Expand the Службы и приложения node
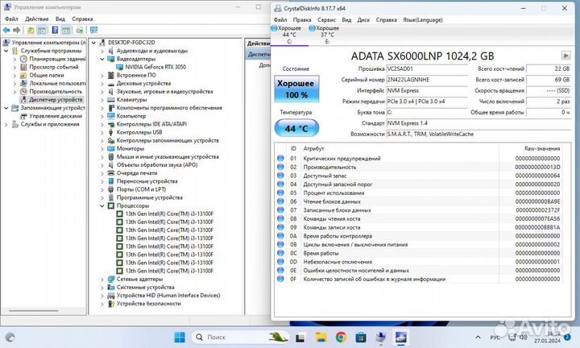Viewport: 580px width, 348px height. click(6, 124)
